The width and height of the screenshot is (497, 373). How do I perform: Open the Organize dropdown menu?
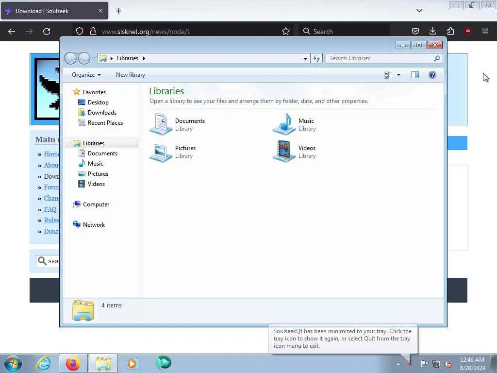pos(86,75)
